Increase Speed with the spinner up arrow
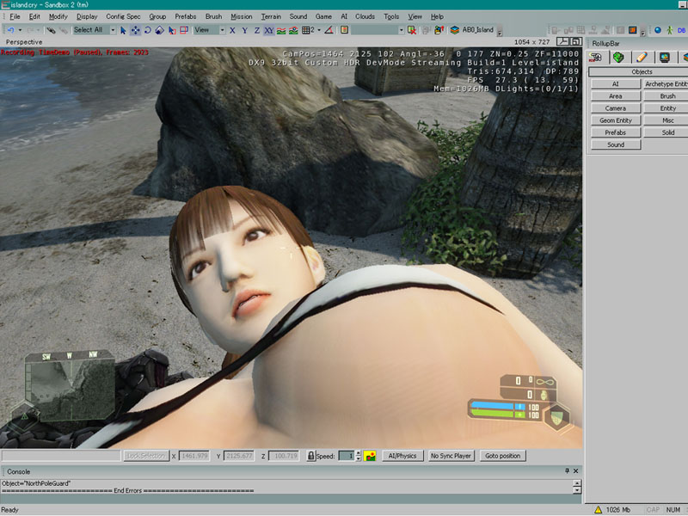 359,453
